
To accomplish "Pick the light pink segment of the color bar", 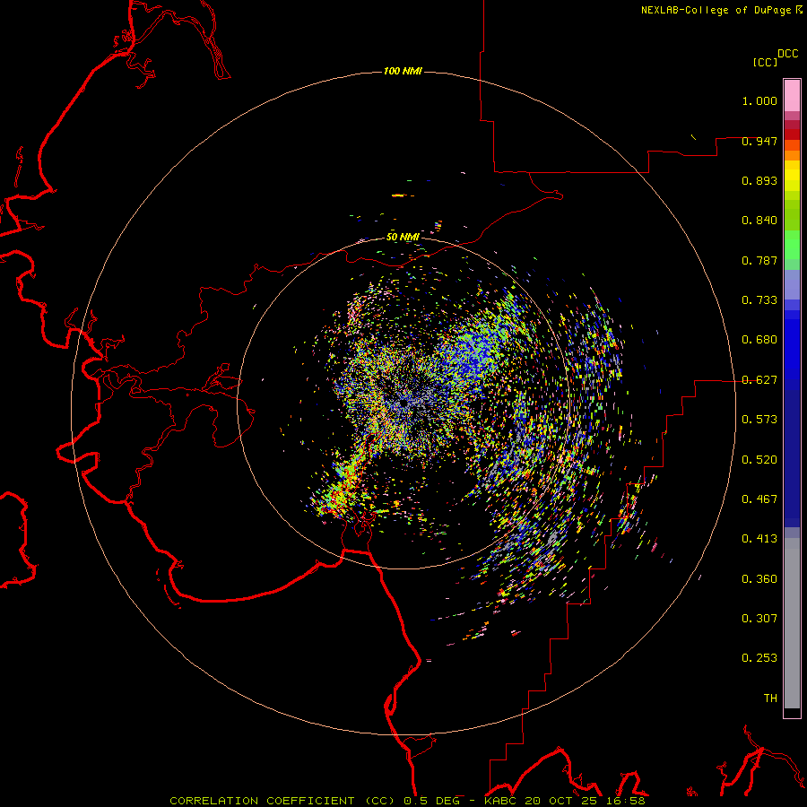I will [x=792, y=96].
